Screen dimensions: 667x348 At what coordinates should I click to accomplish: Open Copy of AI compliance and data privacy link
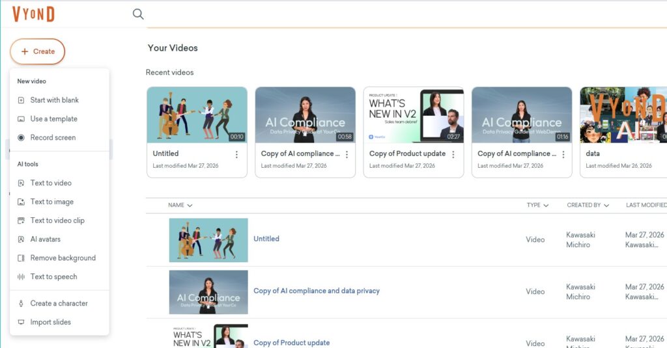[x=316, y=291]
